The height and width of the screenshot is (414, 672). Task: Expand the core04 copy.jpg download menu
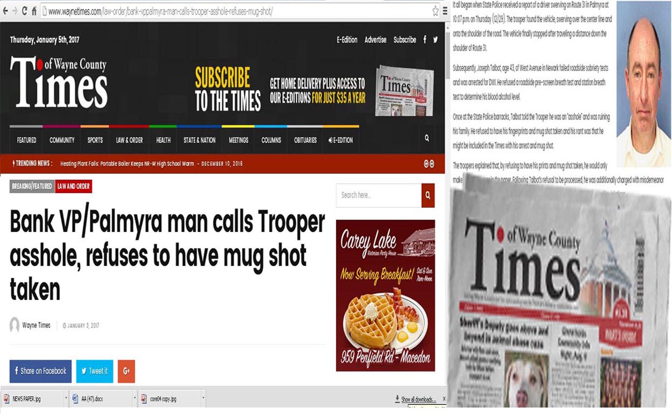click(x=203, y=399)
